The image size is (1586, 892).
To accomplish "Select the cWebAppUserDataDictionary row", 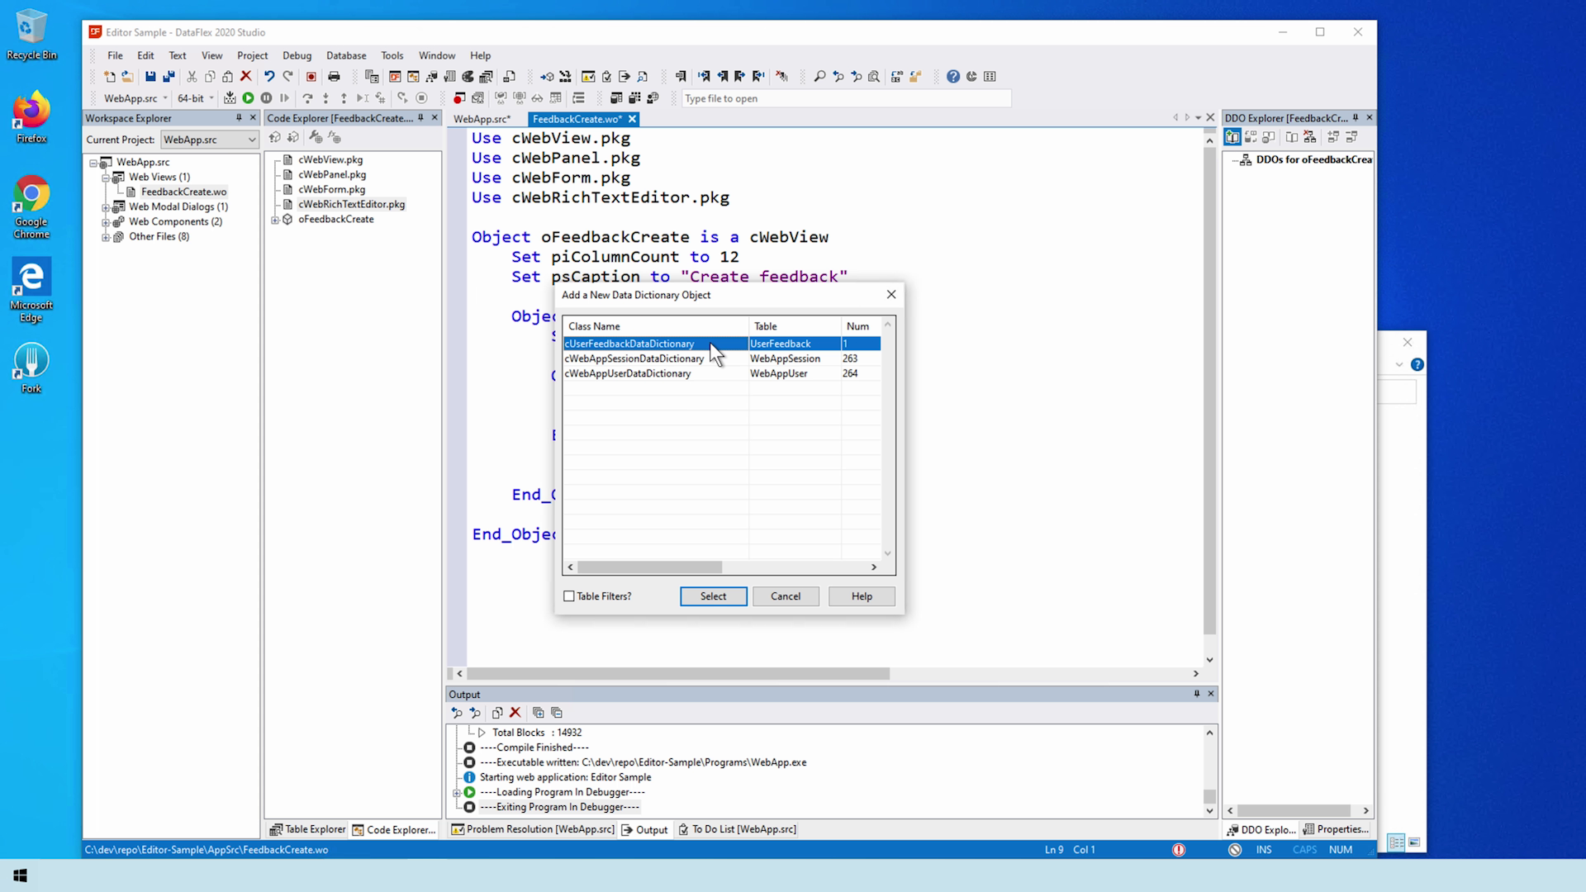I will [628, 373].
